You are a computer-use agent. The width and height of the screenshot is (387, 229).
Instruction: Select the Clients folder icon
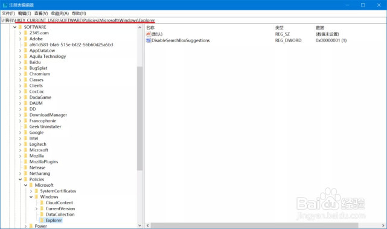(x=26, y=86)
